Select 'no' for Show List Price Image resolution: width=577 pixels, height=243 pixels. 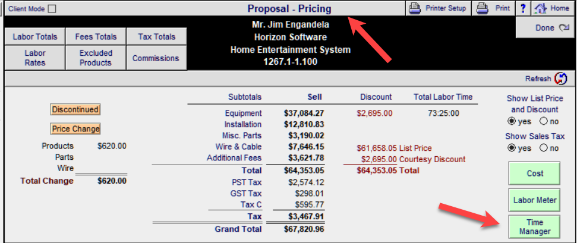coord(543,121)
